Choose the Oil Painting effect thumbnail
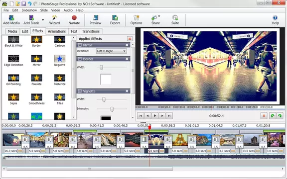Image resolution: width=287 pixels, height=179 pixels. (13, 80)
